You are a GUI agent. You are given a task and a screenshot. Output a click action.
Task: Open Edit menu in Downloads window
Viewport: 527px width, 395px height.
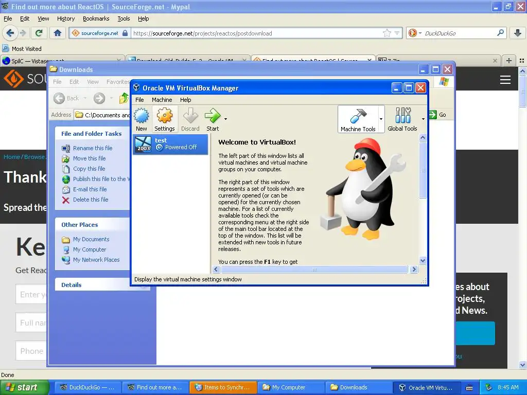(x=74, y=82)
